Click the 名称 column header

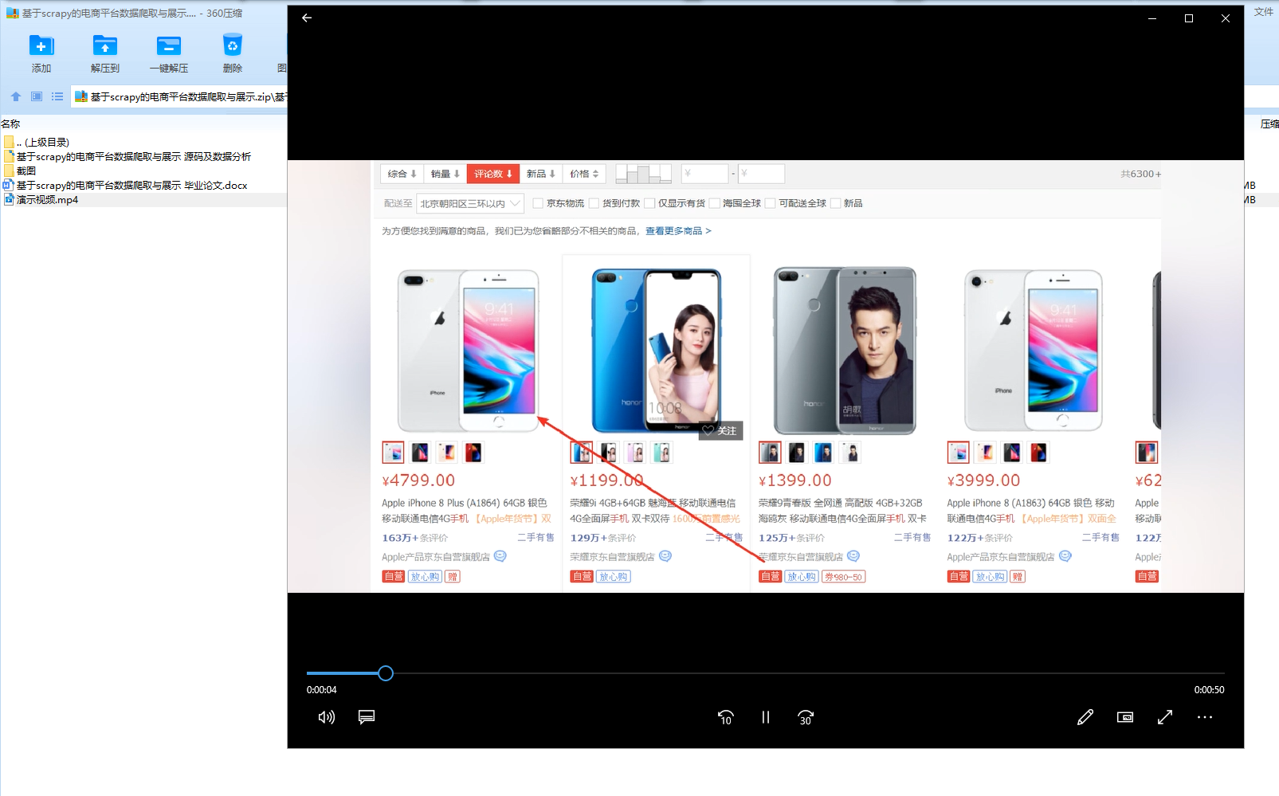pos(10,124)
